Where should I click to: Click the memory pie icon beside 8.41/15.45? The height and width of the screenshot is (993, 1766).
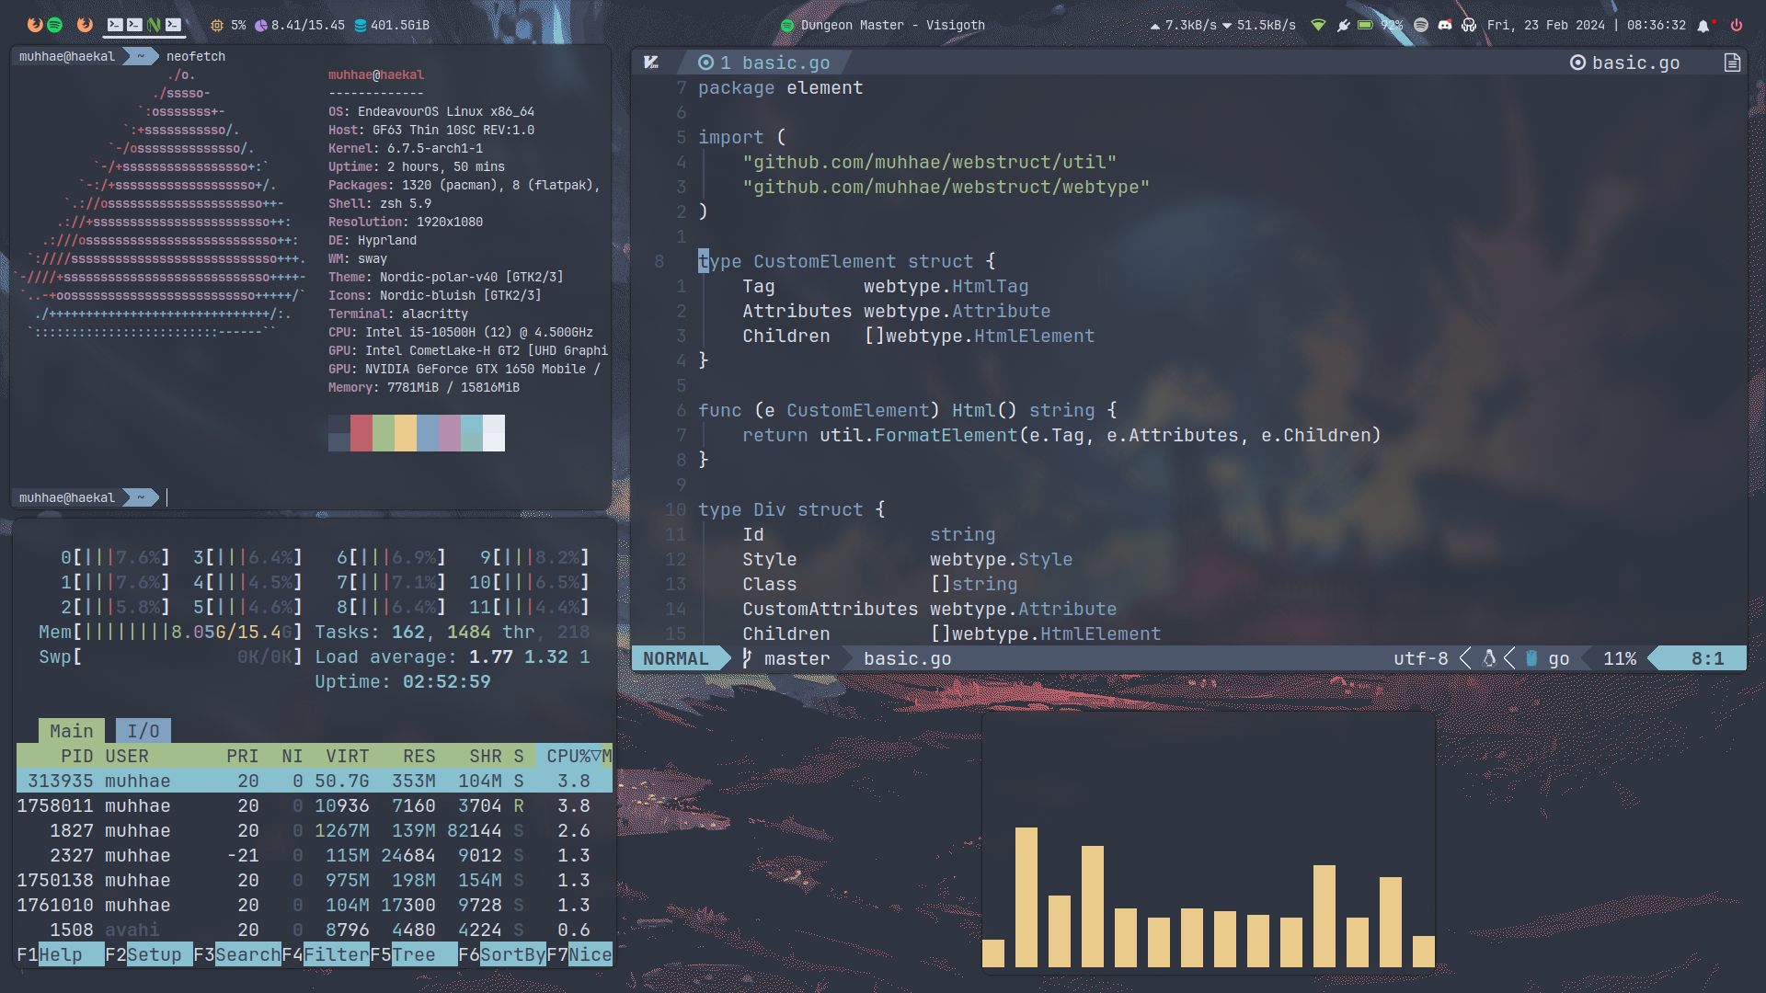[x=261, y=26]
